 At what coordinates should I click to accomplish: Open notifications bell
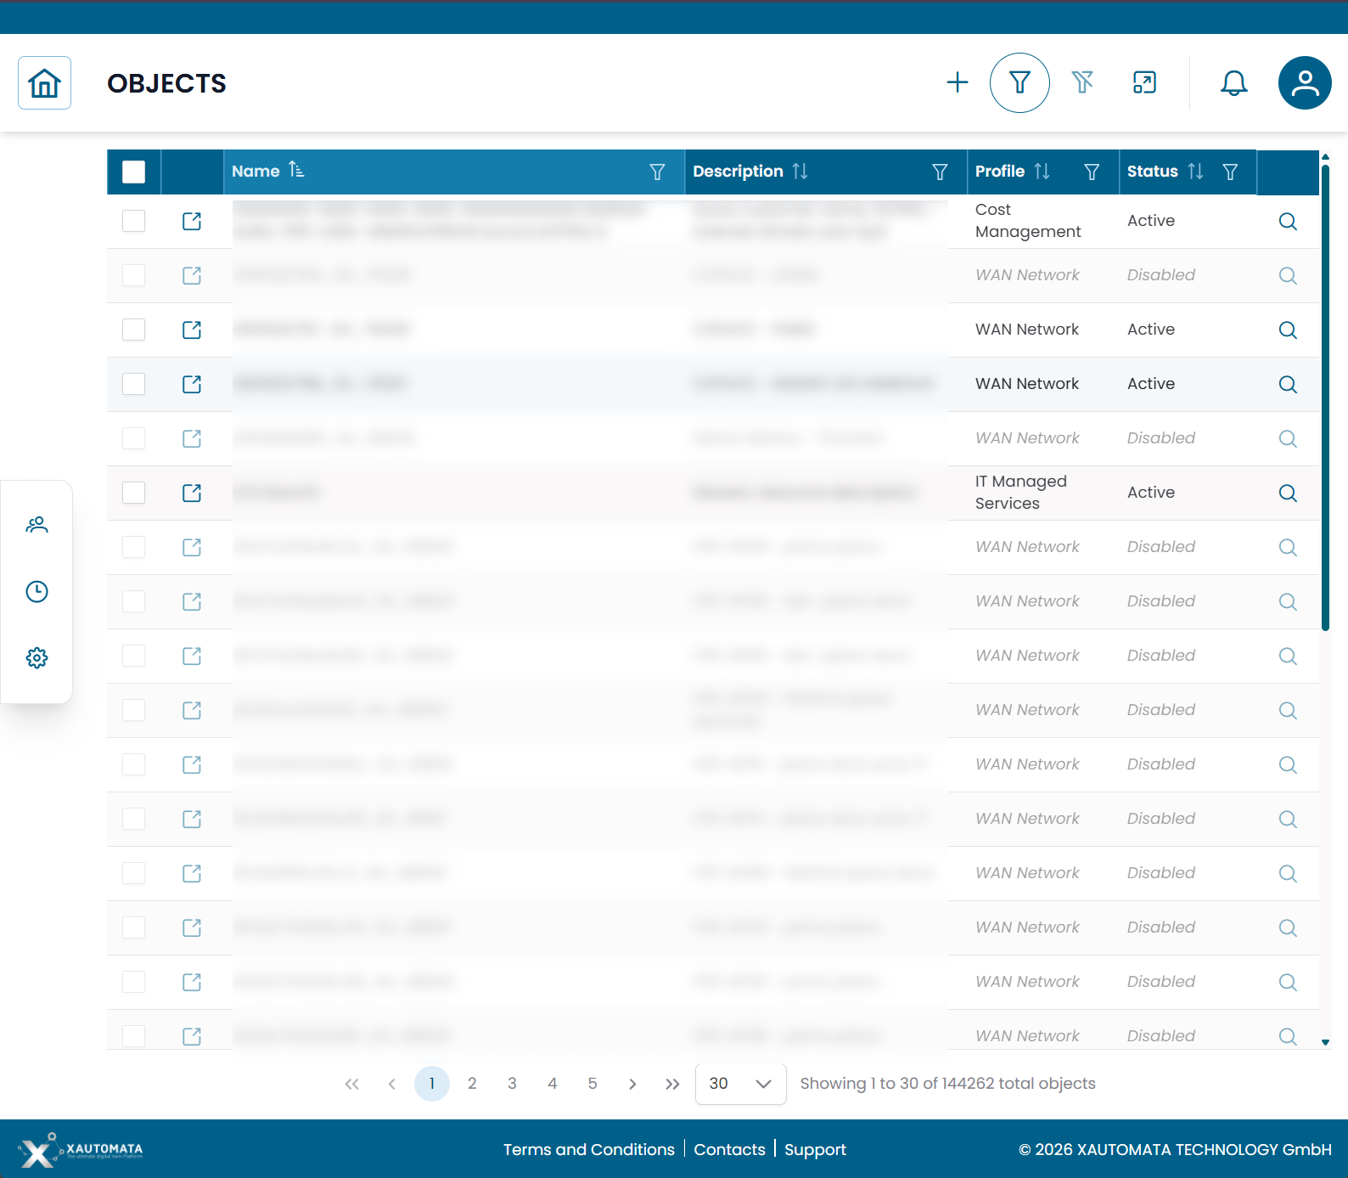[1233, 82]
